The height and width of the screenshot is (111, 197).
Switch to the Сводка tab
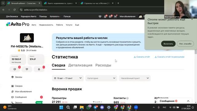coord(58,65)
